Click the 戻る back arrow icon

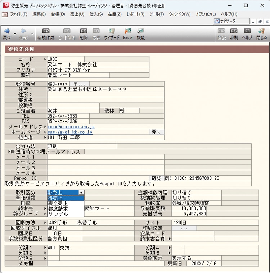tap(6, 31)
